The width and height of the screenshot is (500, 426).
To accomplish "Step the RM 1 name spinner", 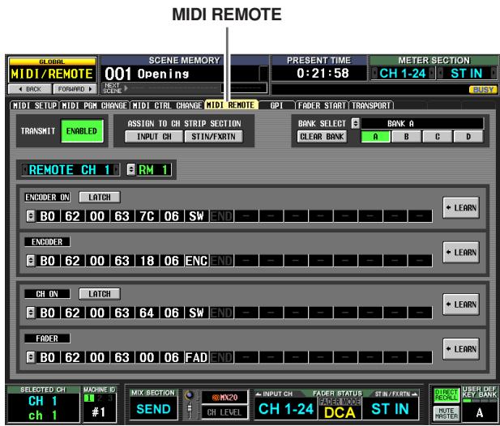I will 130,169.
